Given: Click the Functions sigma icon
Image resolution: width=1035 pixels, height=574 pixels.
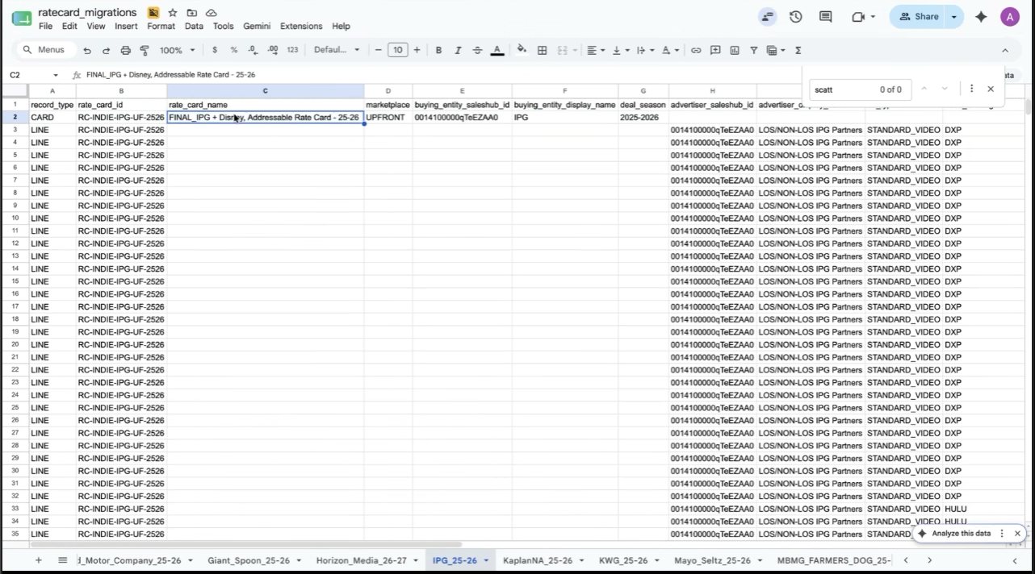Looking at the screenshot, I should click(x=798, y=50).
